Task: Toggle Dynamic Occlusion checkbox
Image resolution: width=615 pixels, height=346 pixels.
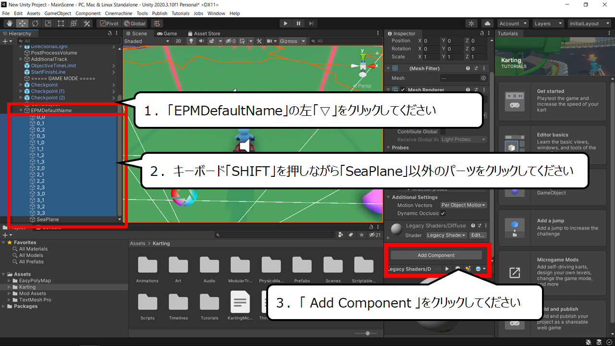Action: click(443, 213)
